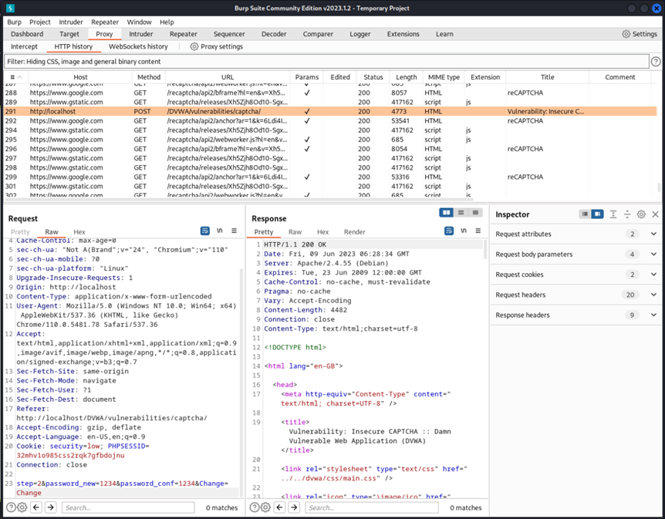Open Proxy settings gear

194,46
